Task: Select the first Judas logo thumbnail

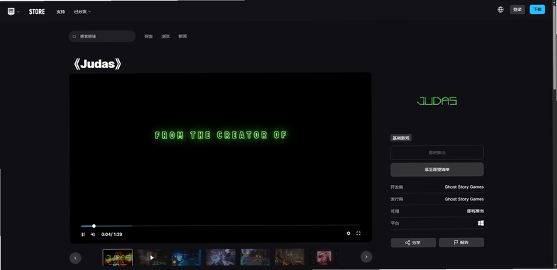Action: pyautogui.click(x=118, y=257)
